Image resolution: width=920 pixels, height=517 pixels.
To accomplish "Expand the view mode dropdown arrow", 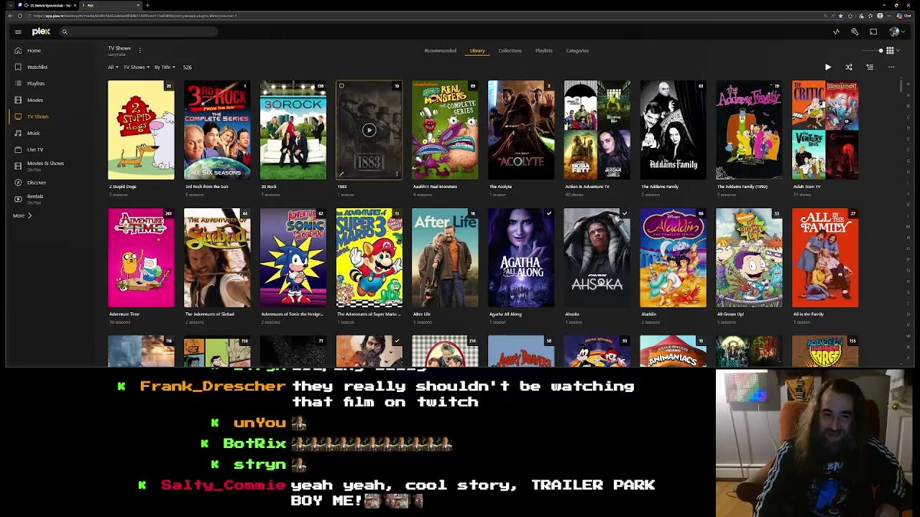I will coord(898,51).
